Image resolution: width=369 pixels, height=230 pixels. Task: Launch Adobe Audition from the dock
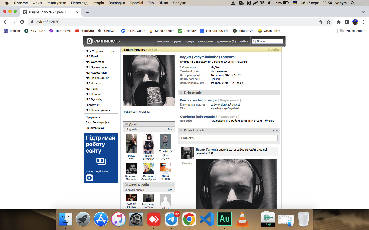point(224,219)
